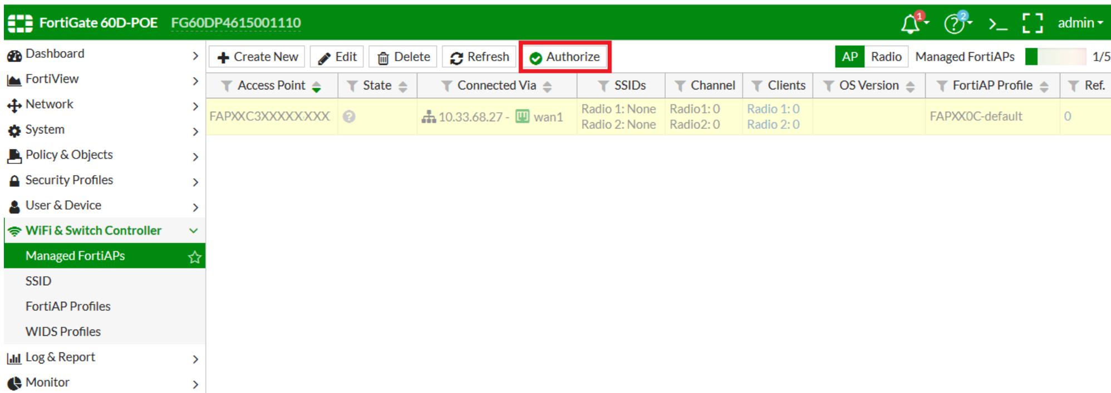The height and width of the screenshot is (393, 1111).
Task: Click the Edit button
Action: point(337,57)
